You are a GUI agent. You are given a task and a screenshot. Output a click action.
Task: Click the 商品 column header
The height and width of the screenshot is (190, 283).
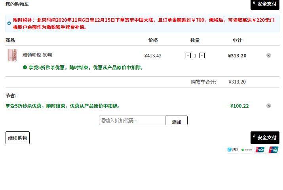point(10,40)
